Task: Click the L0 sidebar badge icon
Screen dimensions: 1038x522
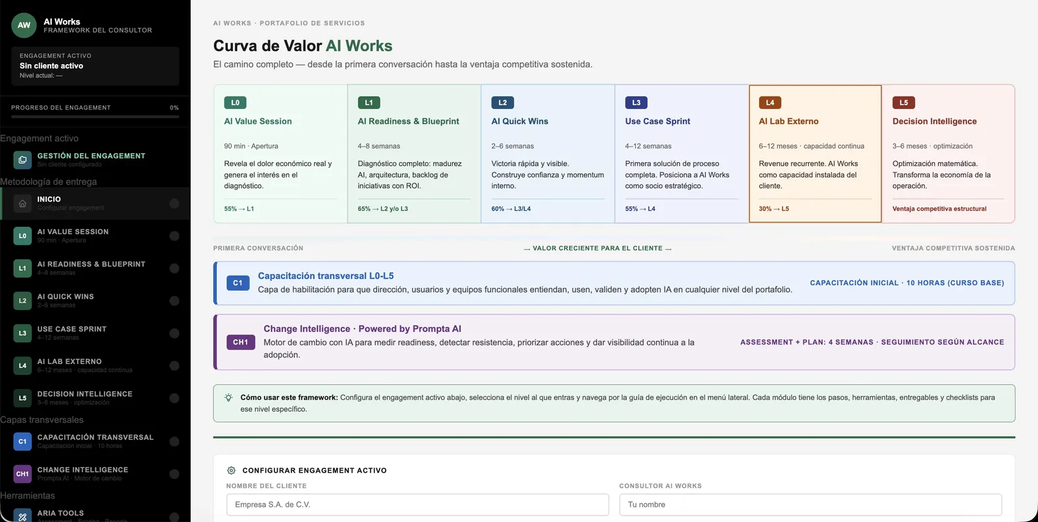Action: point(23,236)
